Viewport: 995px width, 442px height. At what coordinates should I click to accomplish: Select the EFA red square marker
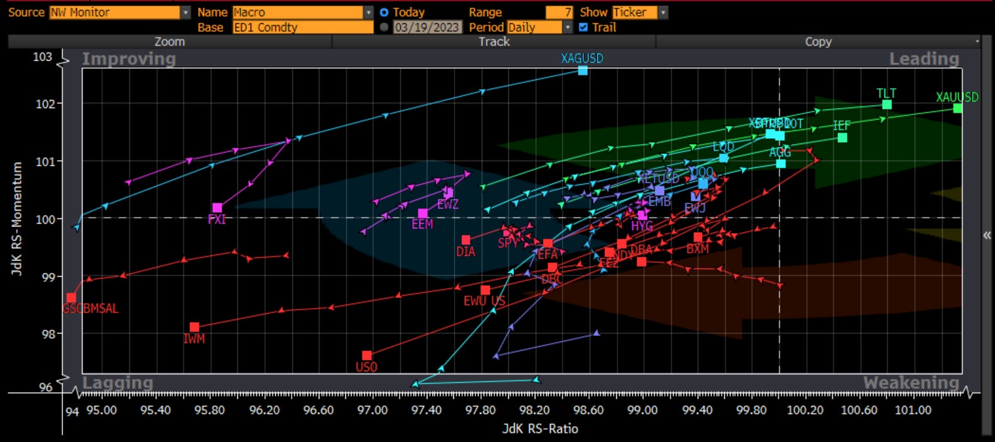tap(548, 244)
